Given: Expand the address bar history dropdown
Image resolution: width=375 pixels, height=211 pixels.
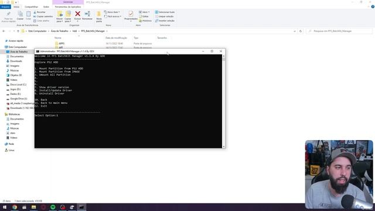Looking at the screenshot, I should pyautogui.click(x=295, y=31).
